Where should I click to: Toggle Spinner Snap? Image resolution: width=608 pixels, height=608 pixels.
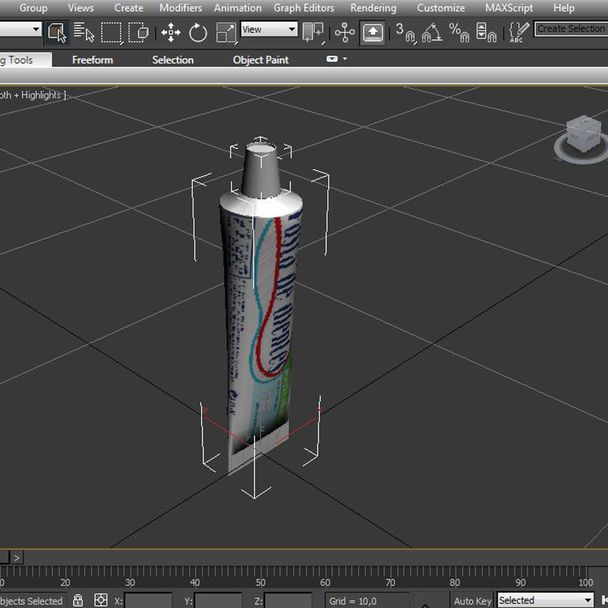pyautogui.click(x=486, y=33)
